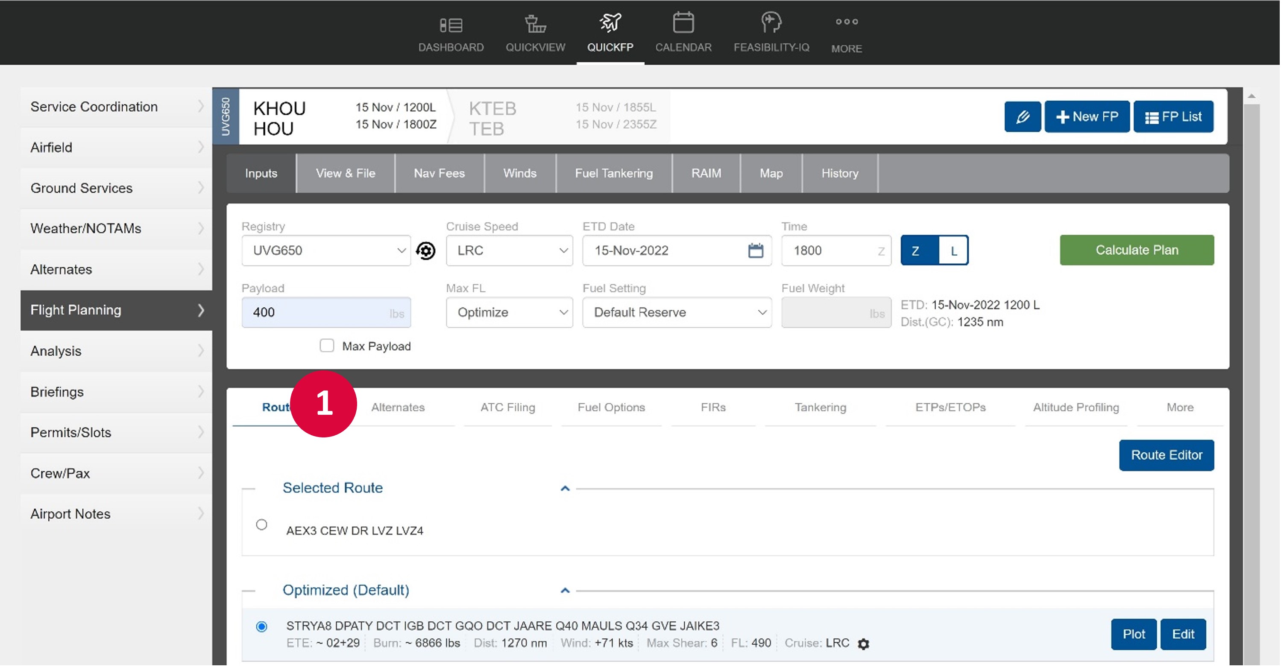Screen dimensions: 1284x667
Task: Switch time mode to L (local)
Action: [953, 250]
